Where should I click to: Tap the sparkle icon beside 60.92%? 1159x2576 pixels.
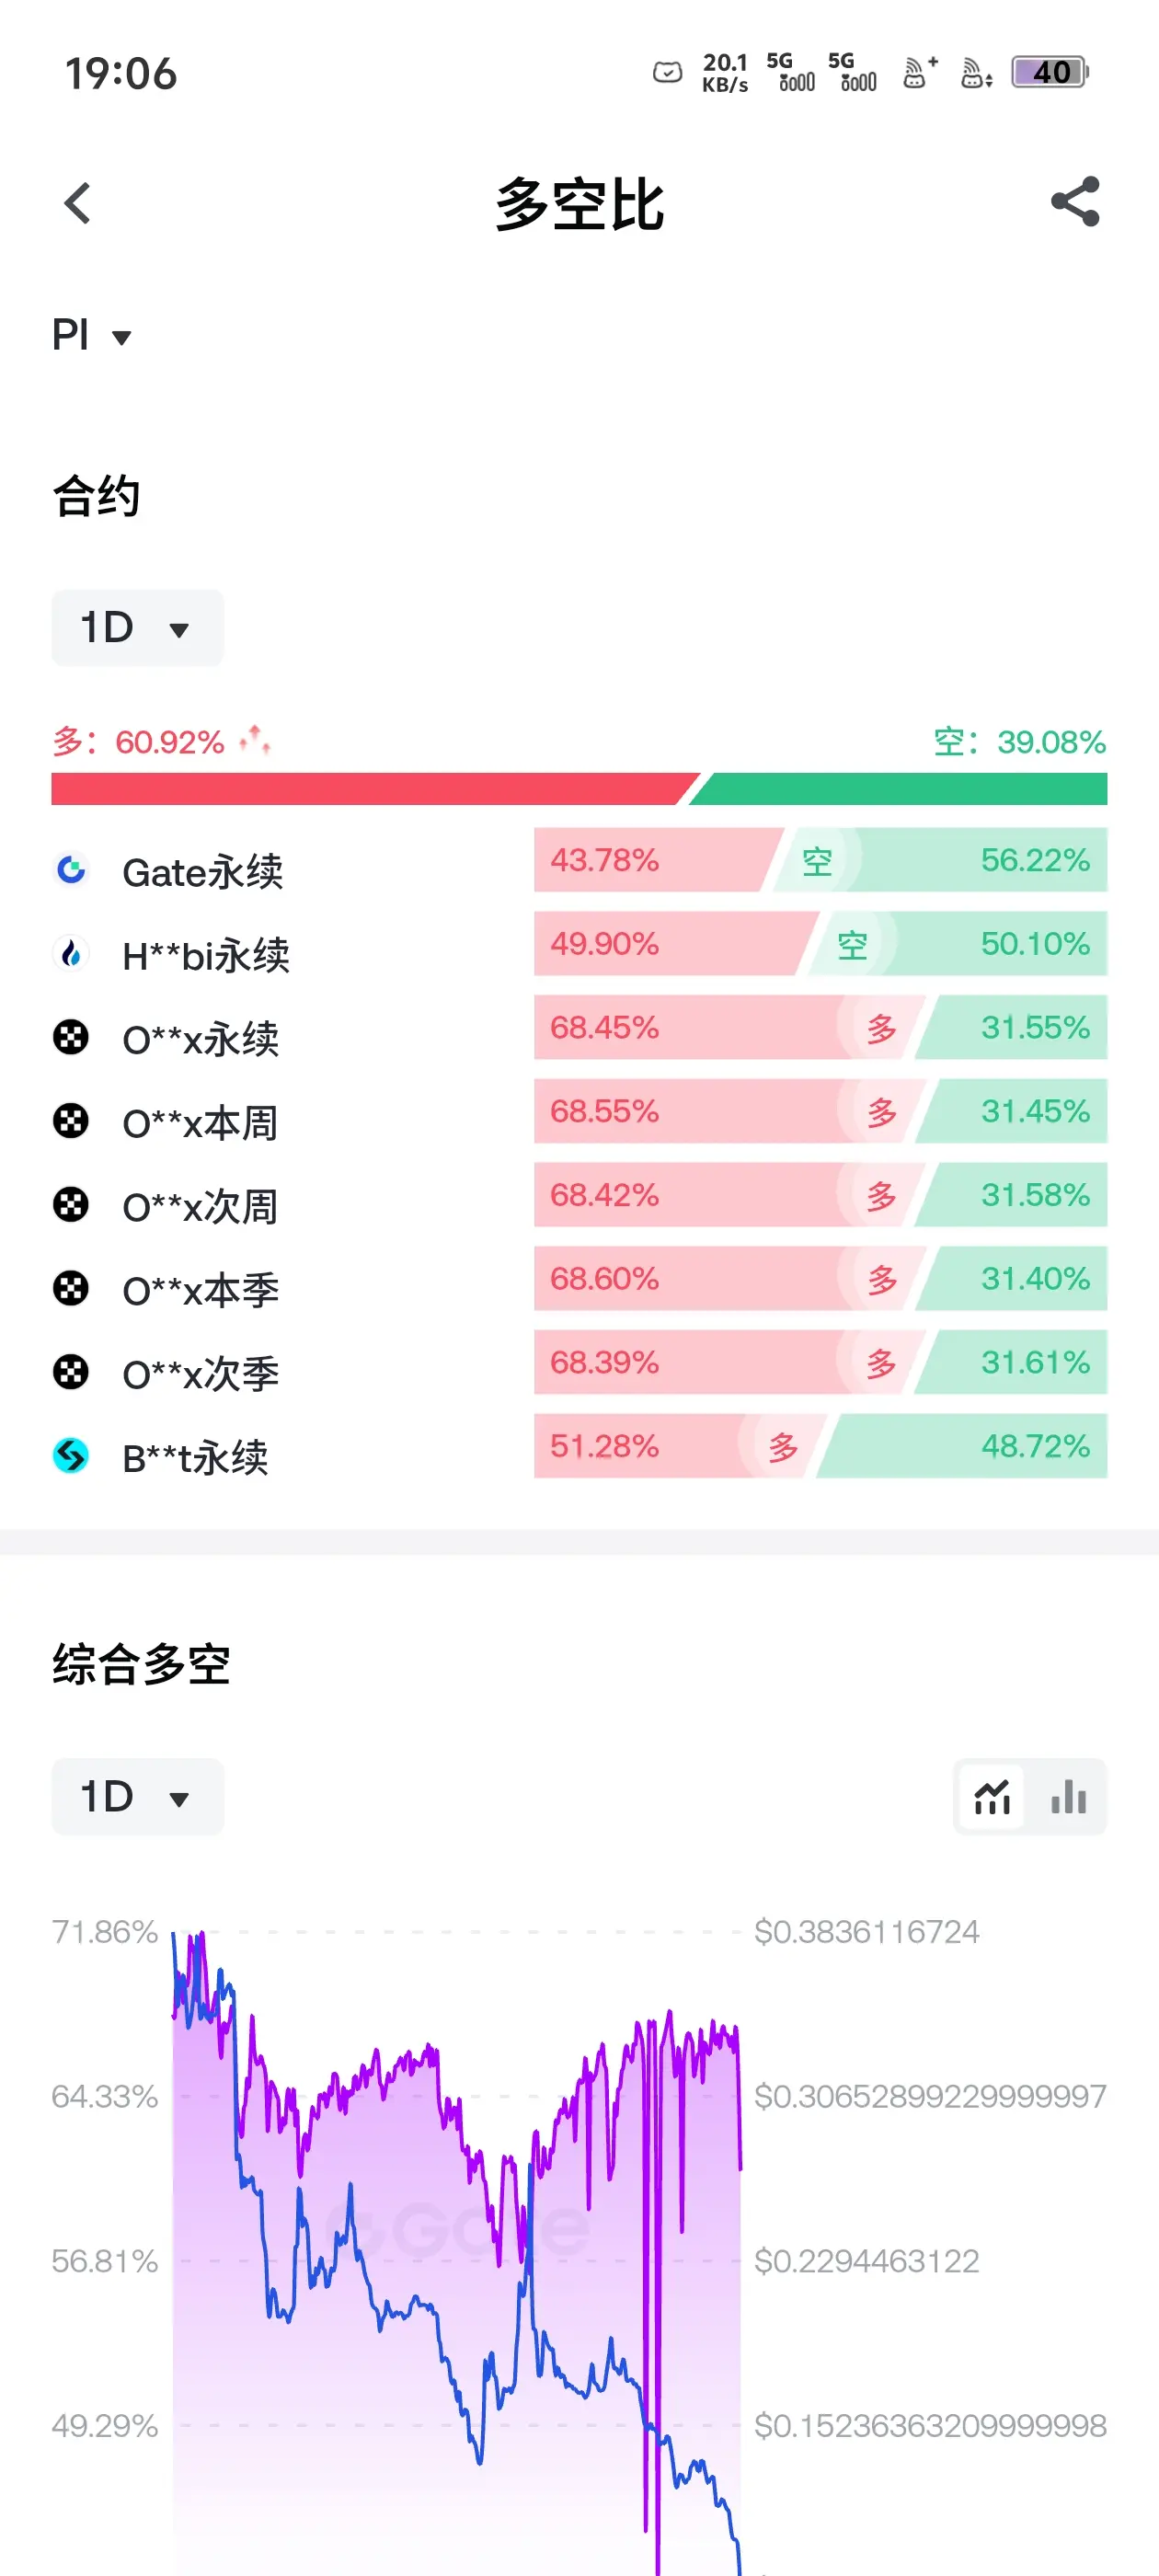point(255,740)
